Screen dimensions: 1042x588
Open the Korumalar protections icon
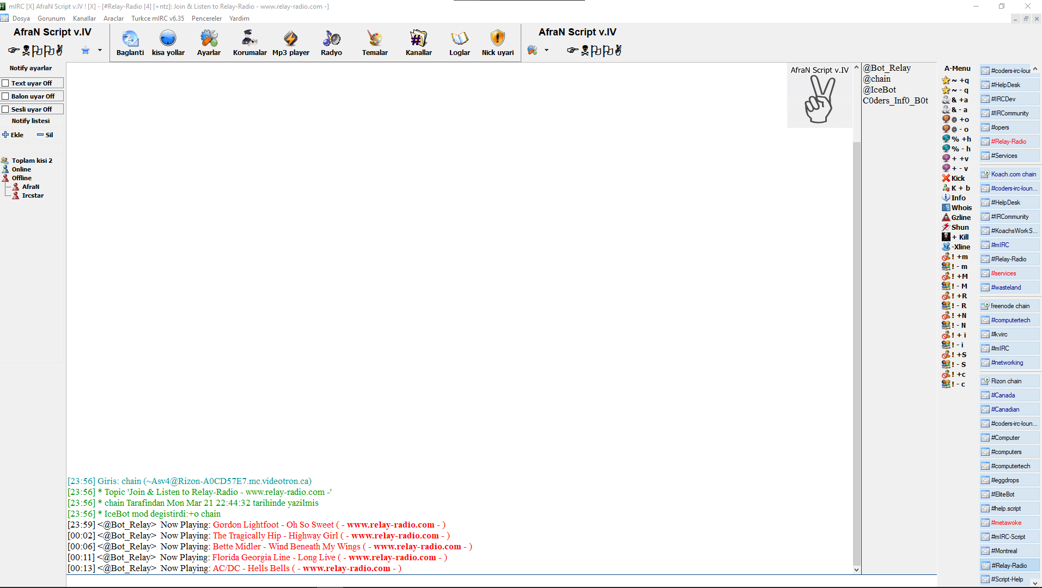click(249, 38)
